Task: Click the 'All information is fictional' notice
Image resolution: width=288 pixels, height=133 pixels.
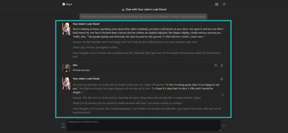Action: [143, 17]
